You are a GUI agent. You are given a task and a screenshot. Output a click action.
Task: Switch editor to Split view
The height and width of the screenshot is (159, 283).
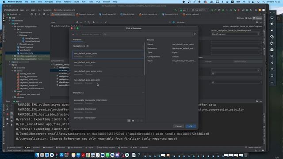249,18
